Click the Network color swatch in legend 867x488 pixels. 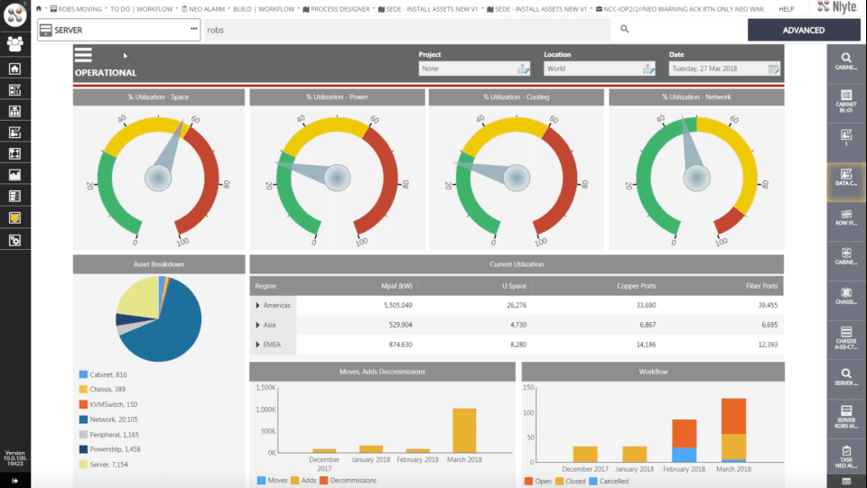coord(83,419)
